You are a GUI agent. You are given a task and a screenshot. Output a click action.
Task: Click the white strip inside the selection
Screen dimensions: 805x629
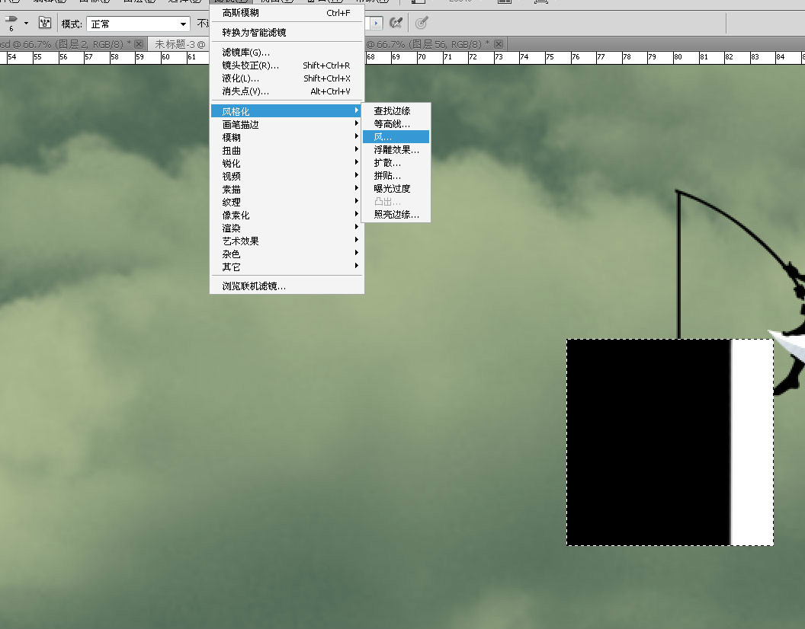[x=752, y=442]
